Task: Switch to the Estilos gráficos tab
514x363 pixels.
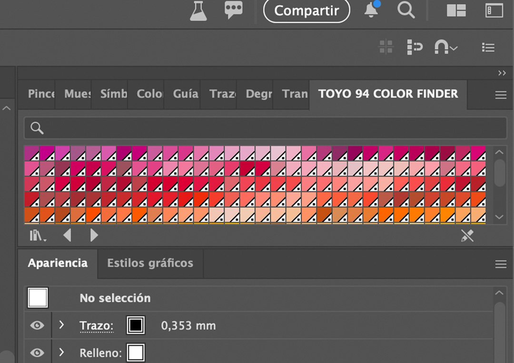Action: tap(150, 263)
